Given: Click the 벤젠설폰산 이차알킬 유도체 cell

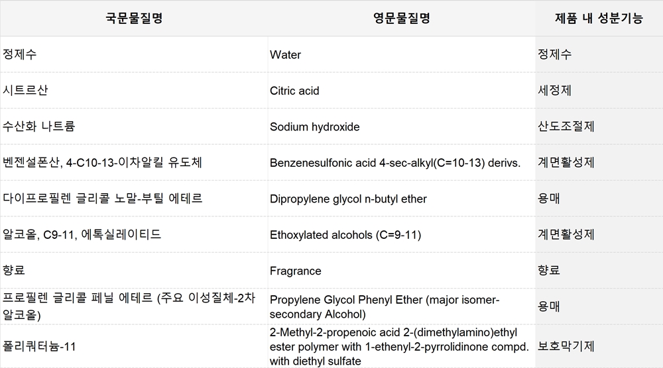Looking at the screenshot, I should point(134,162).
